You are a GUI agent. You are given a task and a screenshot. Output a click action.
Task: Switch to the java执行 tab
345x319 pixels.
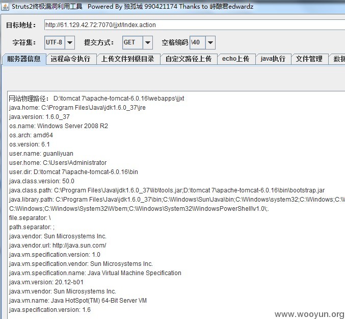(x=273, y=59)
